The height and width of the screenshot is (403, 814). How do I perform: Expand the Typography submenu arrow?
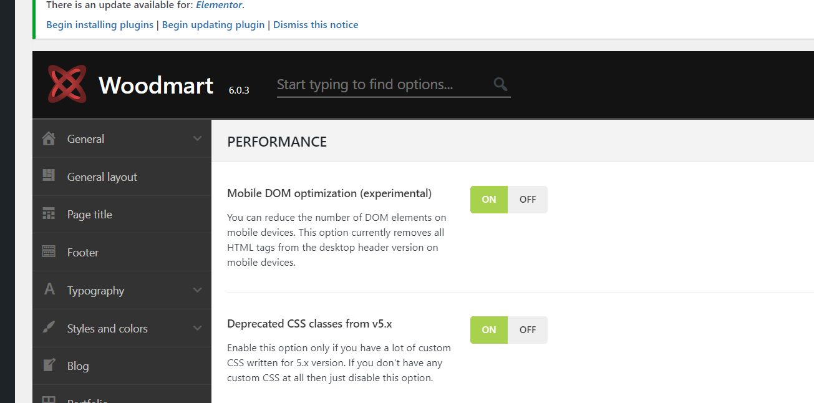point(198,290)
